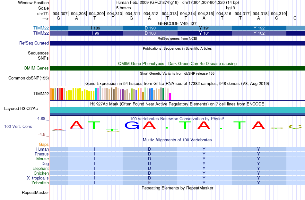
Task: Click the blue G letter in PhyloP conservation logo
Action: 132,125
